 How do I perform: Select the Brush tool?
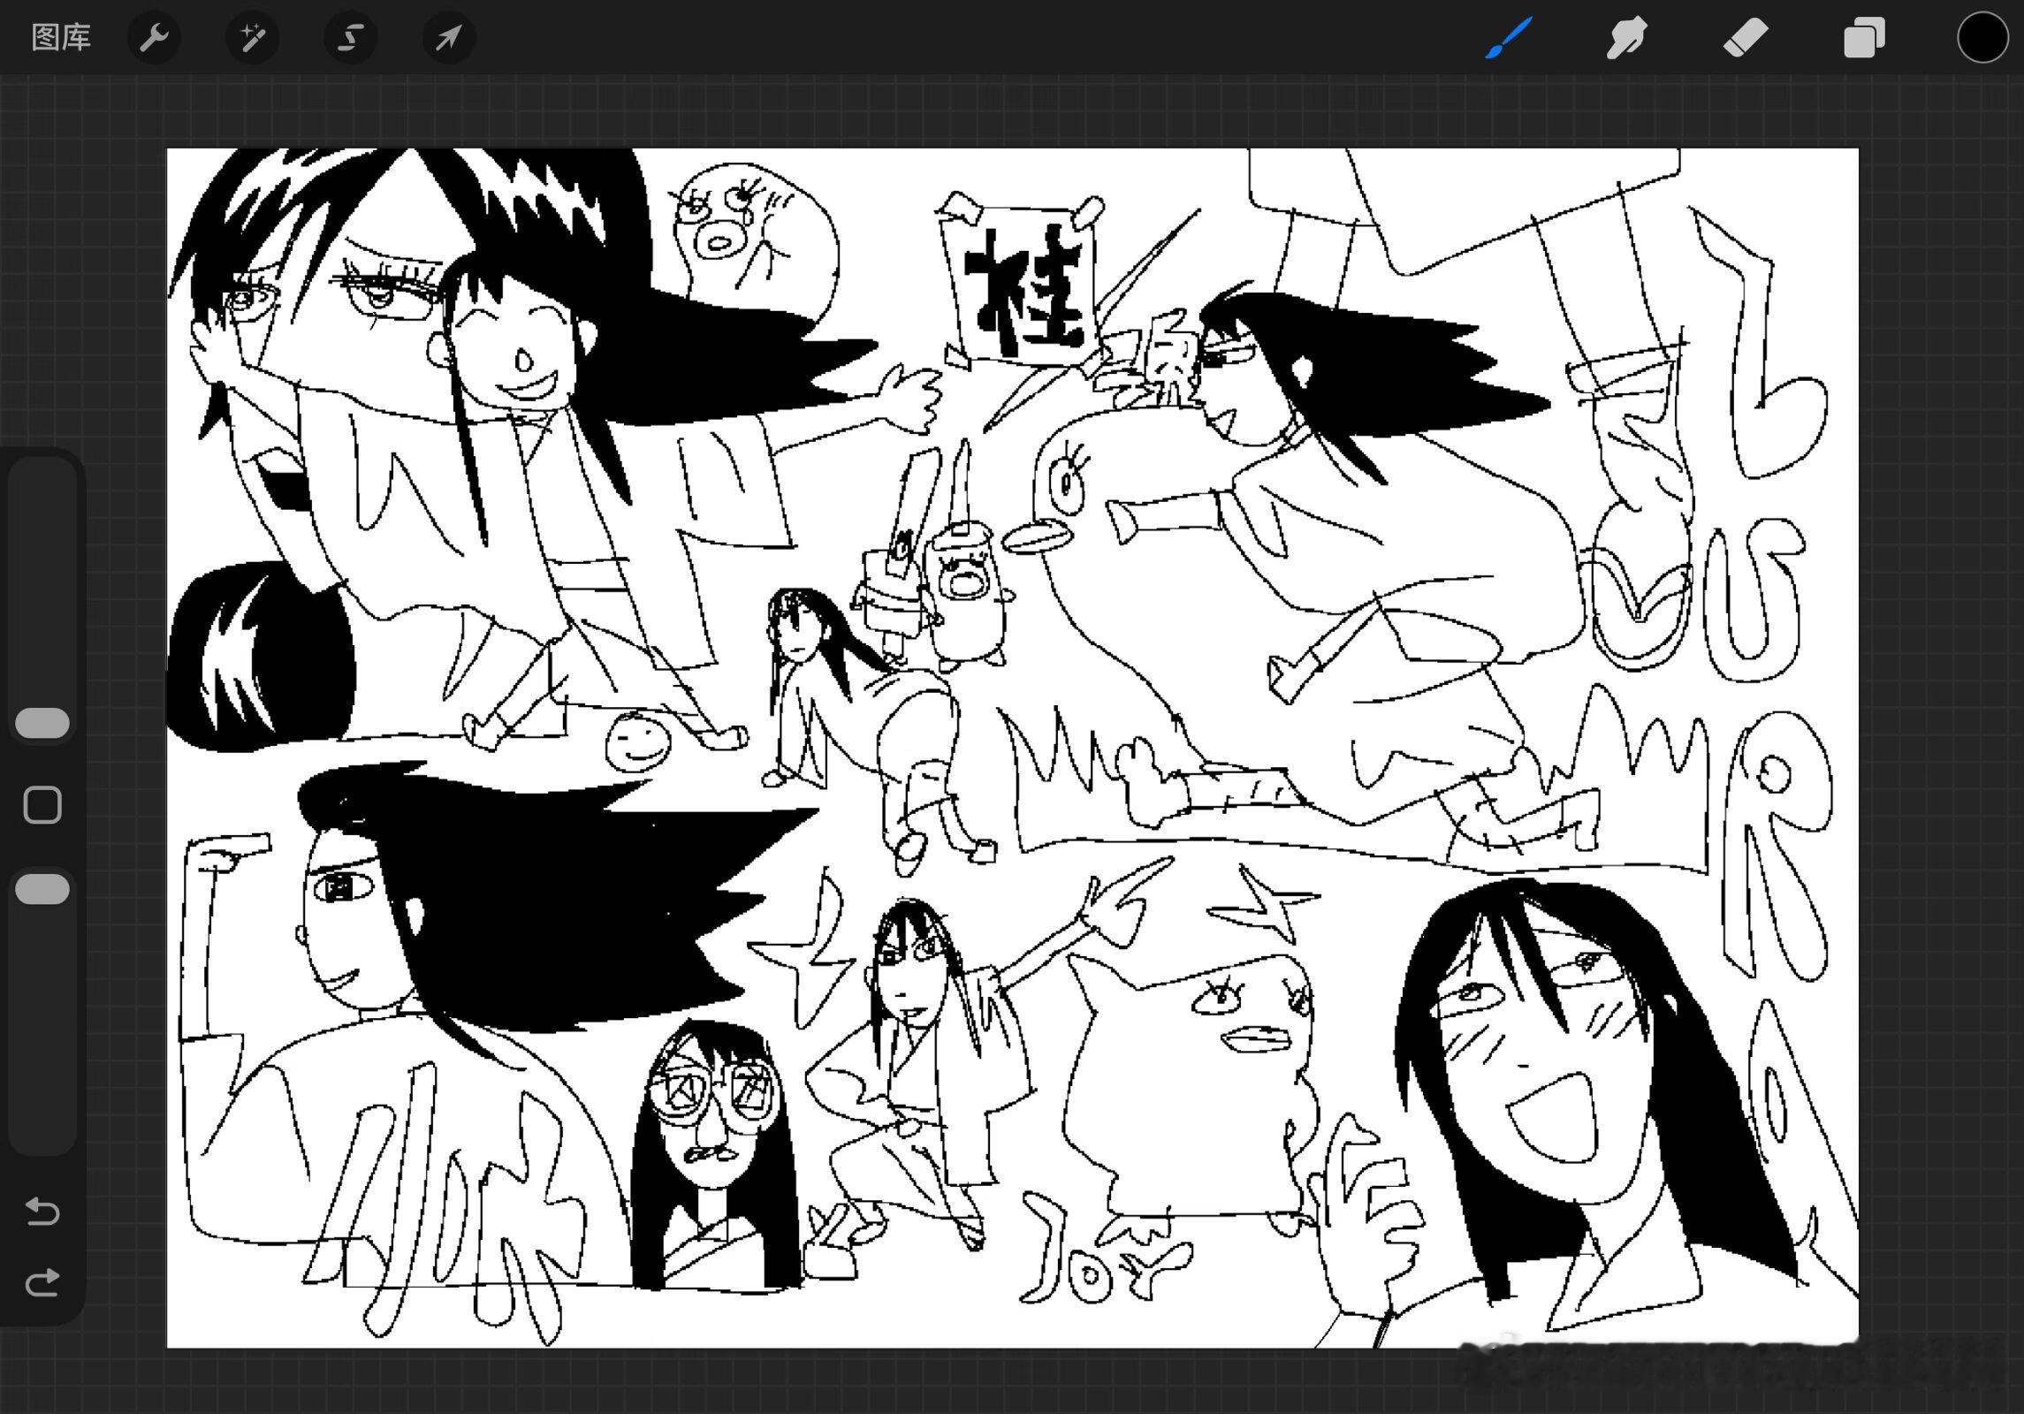(x=1508, y=38)
